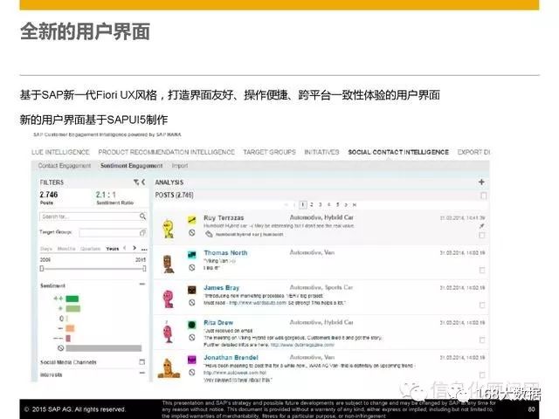The image size is (559, 419).
Task: Select the Quarters time granularity
Action: coord(90,249)
